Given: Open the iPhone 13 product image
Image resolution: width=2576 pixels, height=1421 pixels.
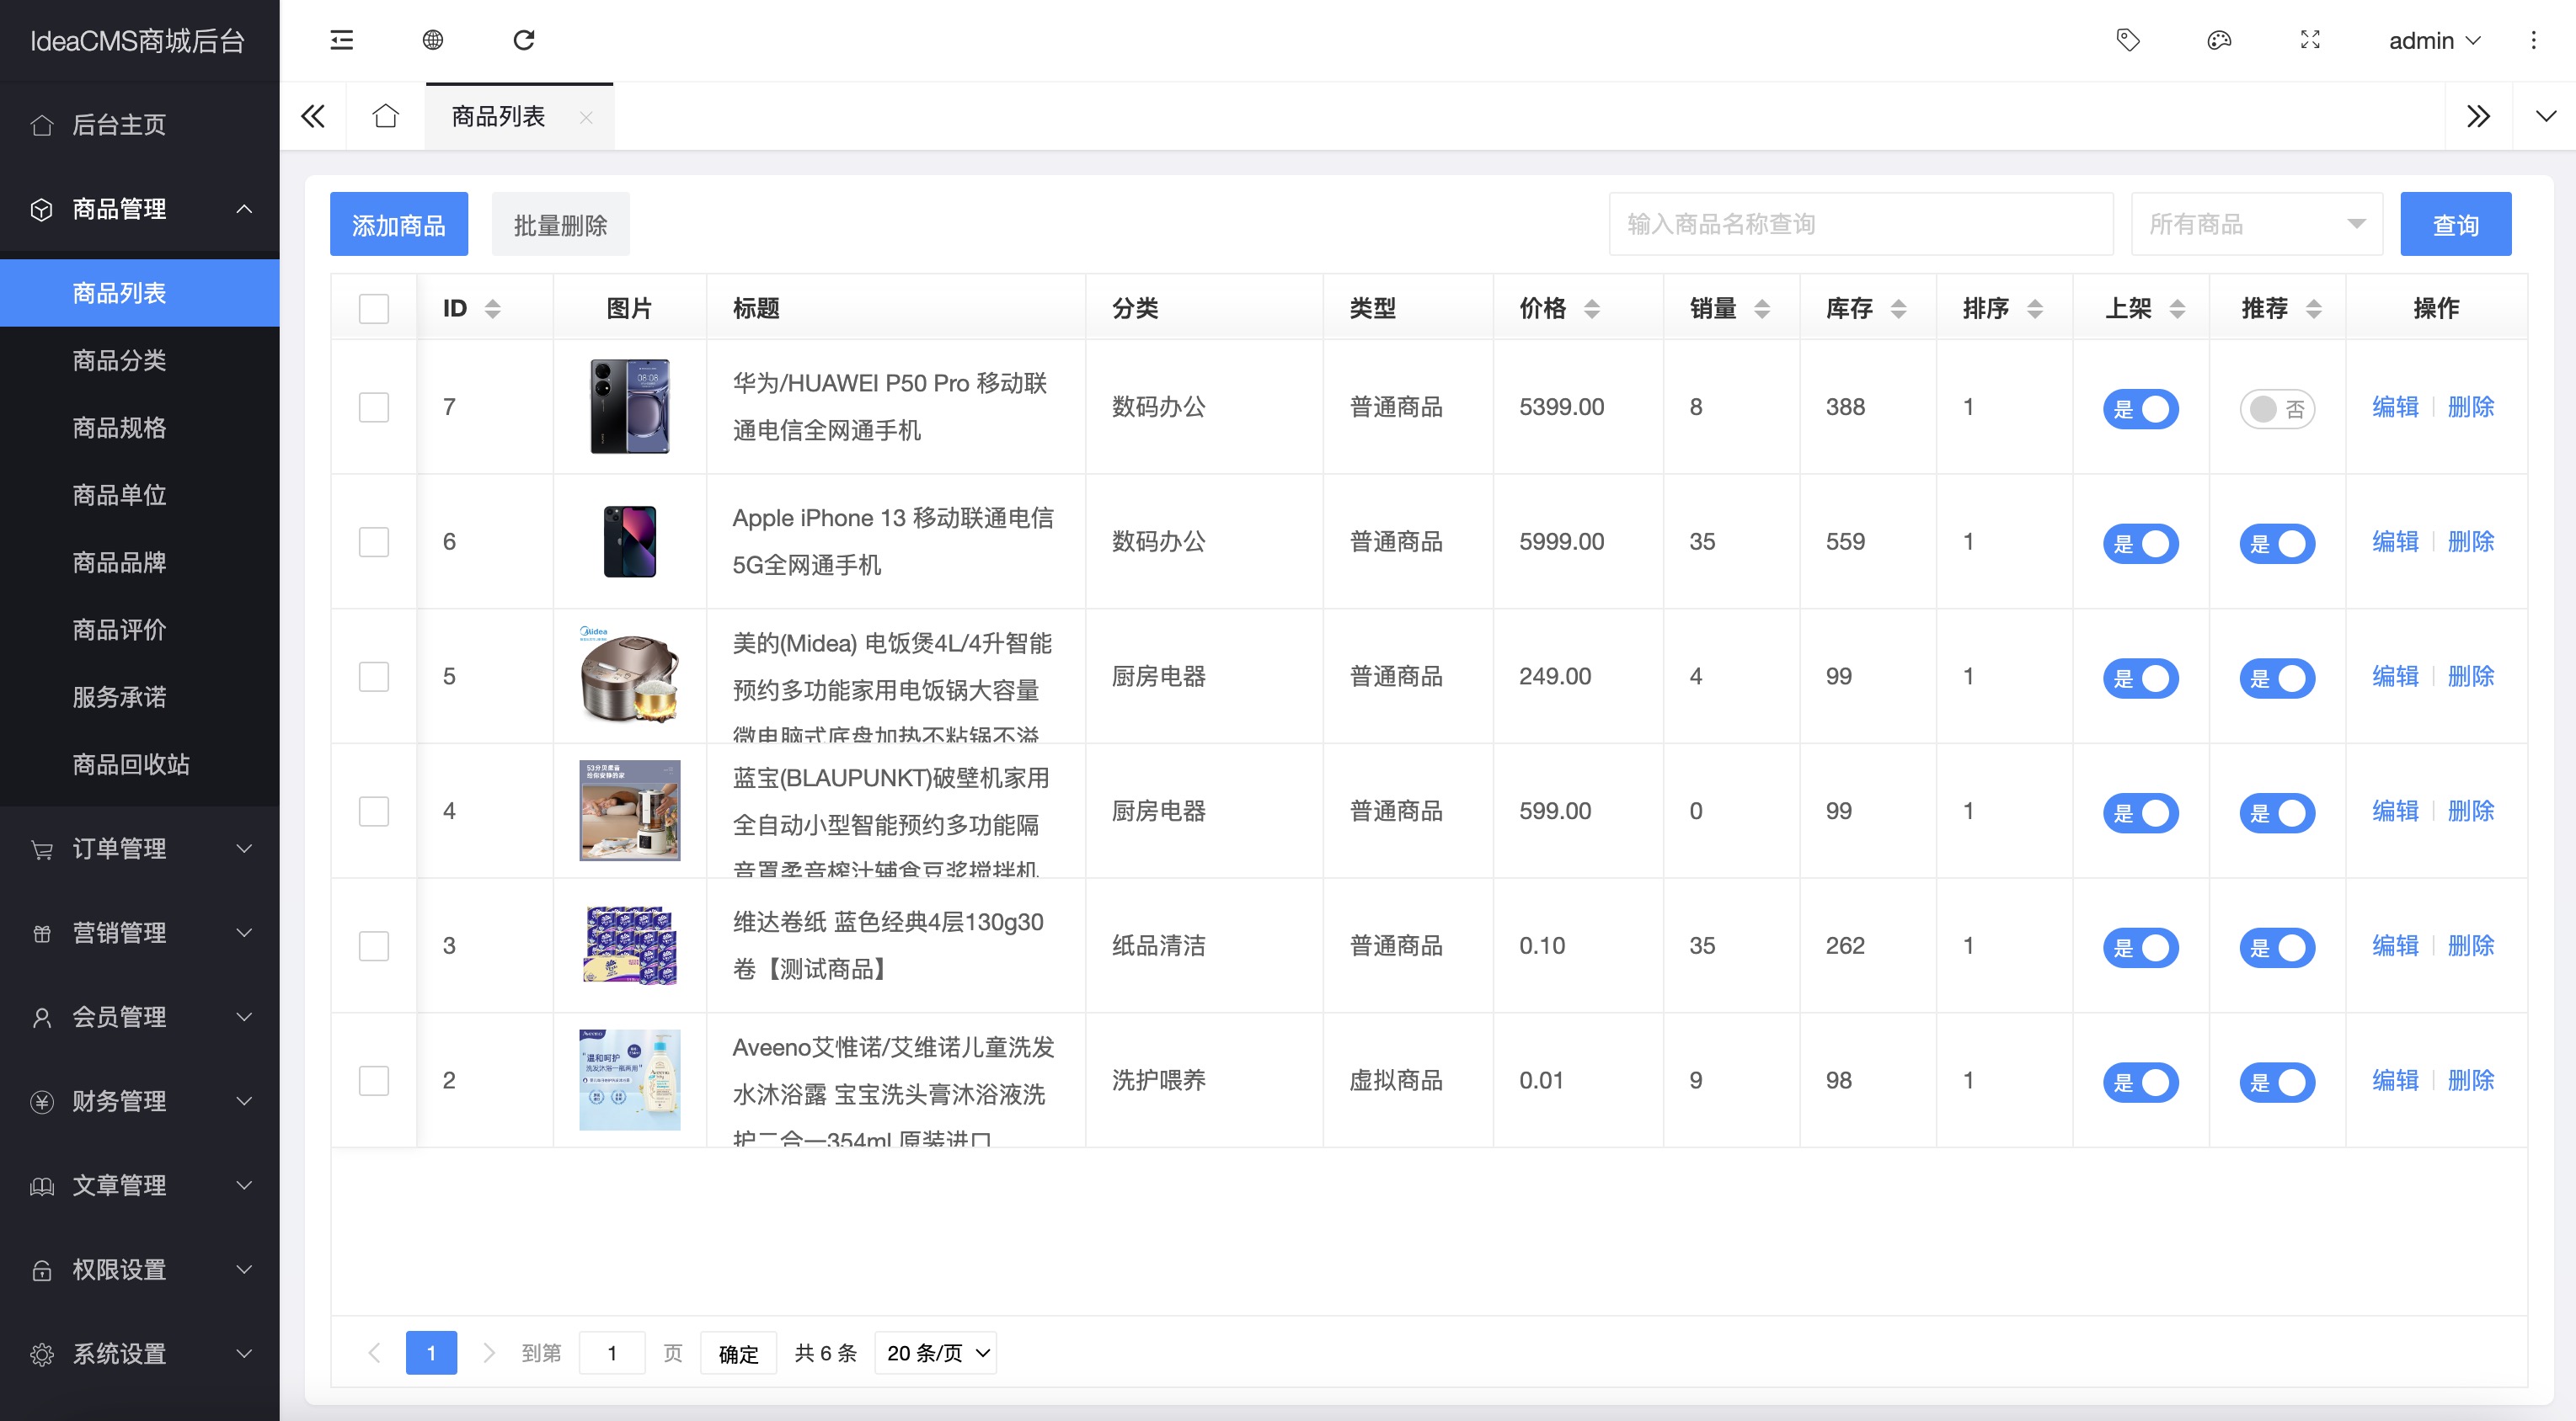Looking at the screenshot, I should pos(630,541).
